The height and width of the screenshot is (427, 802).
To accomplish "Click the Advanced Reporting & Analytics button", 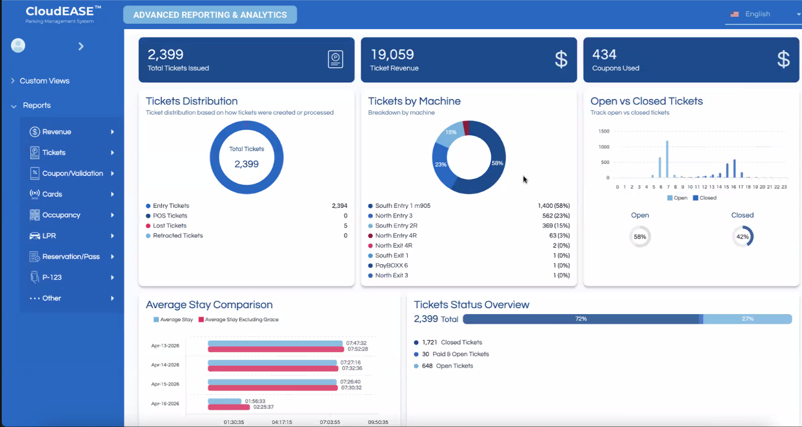I will coord(210,15).
